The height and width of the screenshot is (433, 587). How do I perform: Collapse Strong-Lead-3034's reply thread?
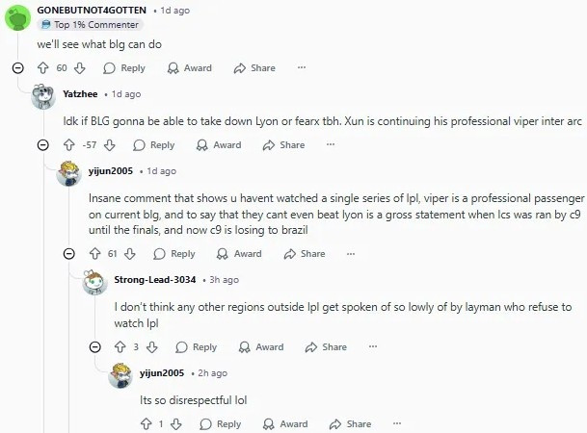pyautogui.click(x=94, y=347)
